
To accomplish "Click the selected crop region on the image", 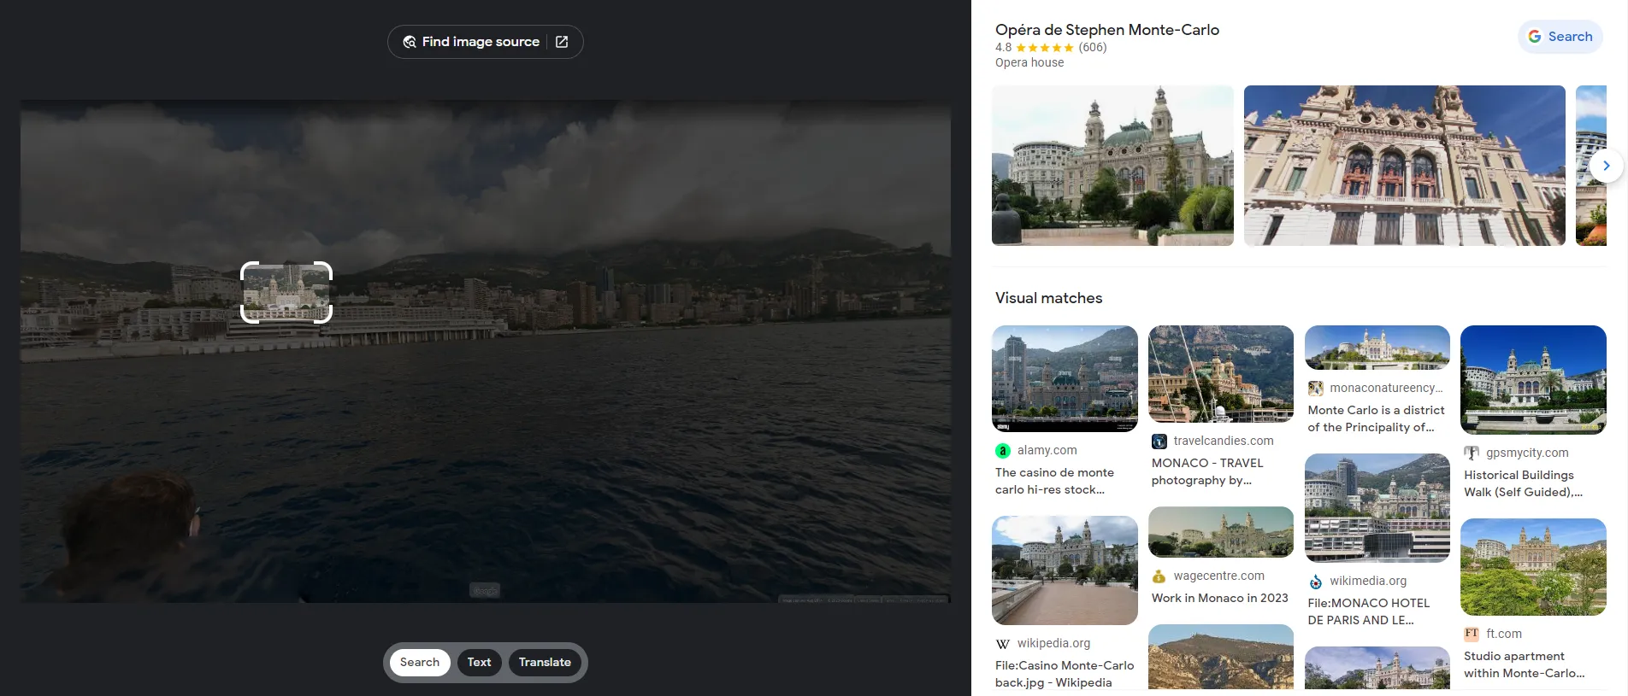I will click(286, 293).
